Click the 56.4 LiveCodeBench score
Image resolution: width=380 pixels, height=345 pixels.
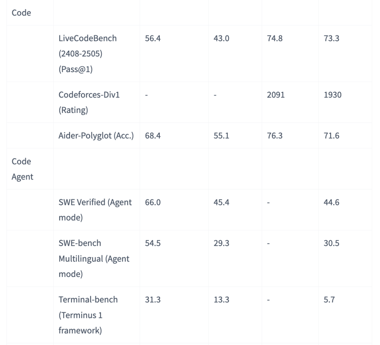pos(153,38)
